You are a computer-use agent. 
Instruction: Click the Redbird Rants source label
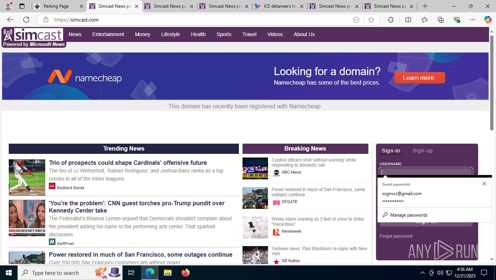[70, 188]
